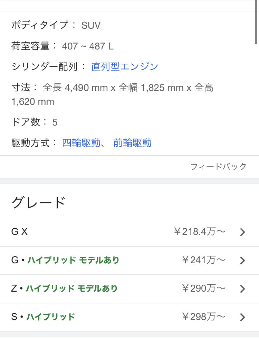Tap the ￥290万〜 price
The height and width of the screenshot is (338, 259).
pos(204,289)
